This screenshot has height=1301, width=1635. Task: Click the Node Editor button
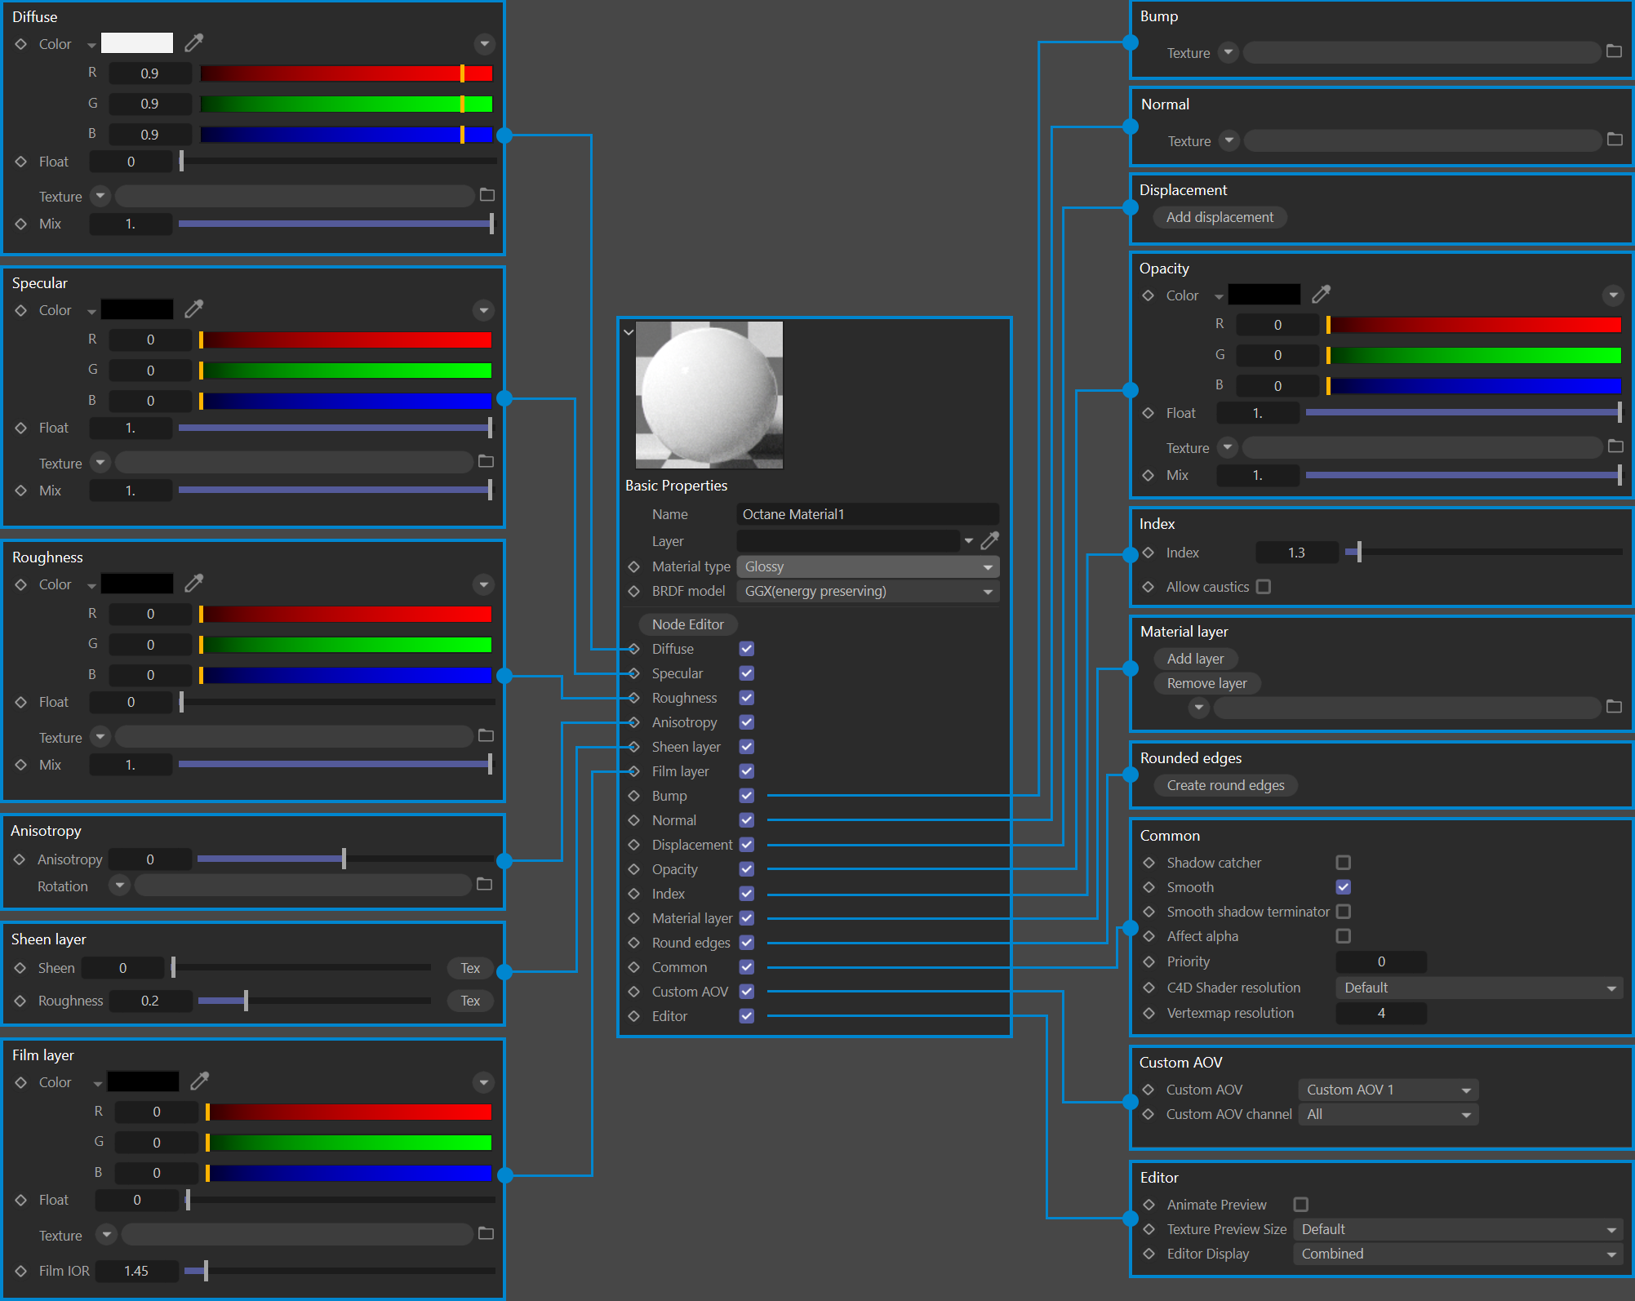[x=687, y=624]
